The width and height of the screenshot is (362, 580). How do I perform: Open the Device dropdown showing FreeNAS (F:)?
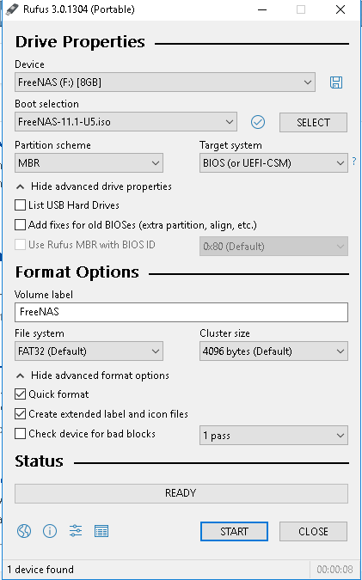(165, 82)
